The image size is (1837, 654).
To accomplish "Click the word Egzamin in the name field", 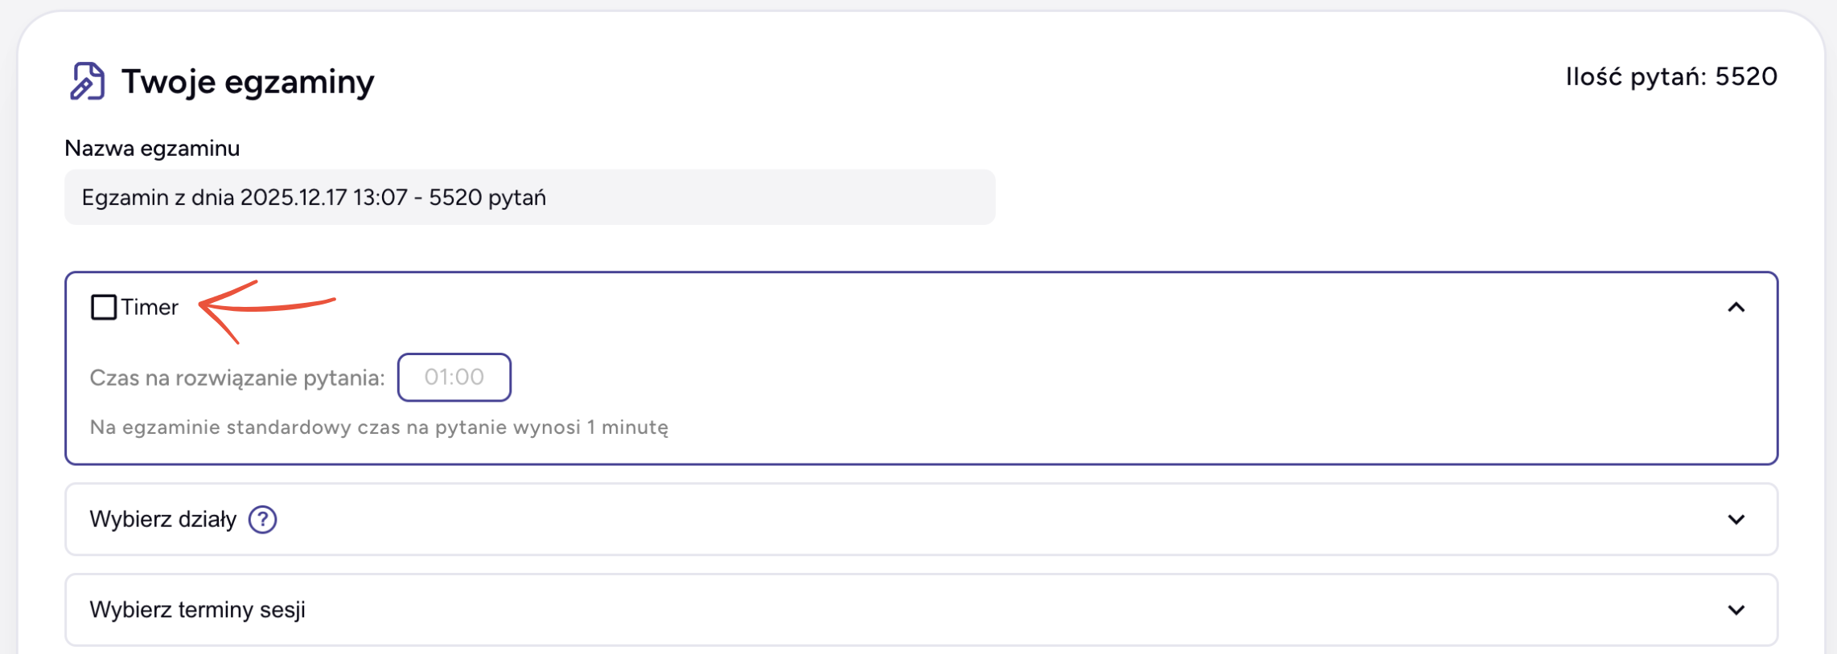I will click(125, 198).
